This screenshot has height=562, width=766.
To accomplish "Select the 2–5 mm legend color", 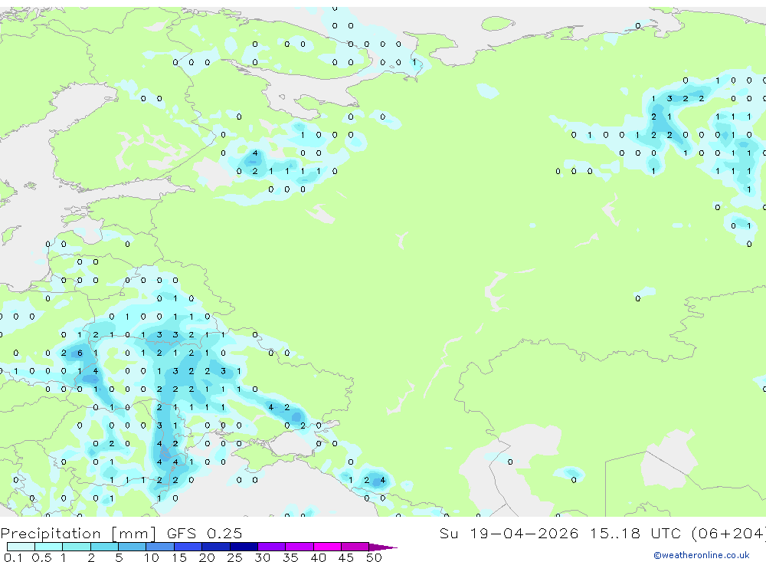I will point(104,547).
